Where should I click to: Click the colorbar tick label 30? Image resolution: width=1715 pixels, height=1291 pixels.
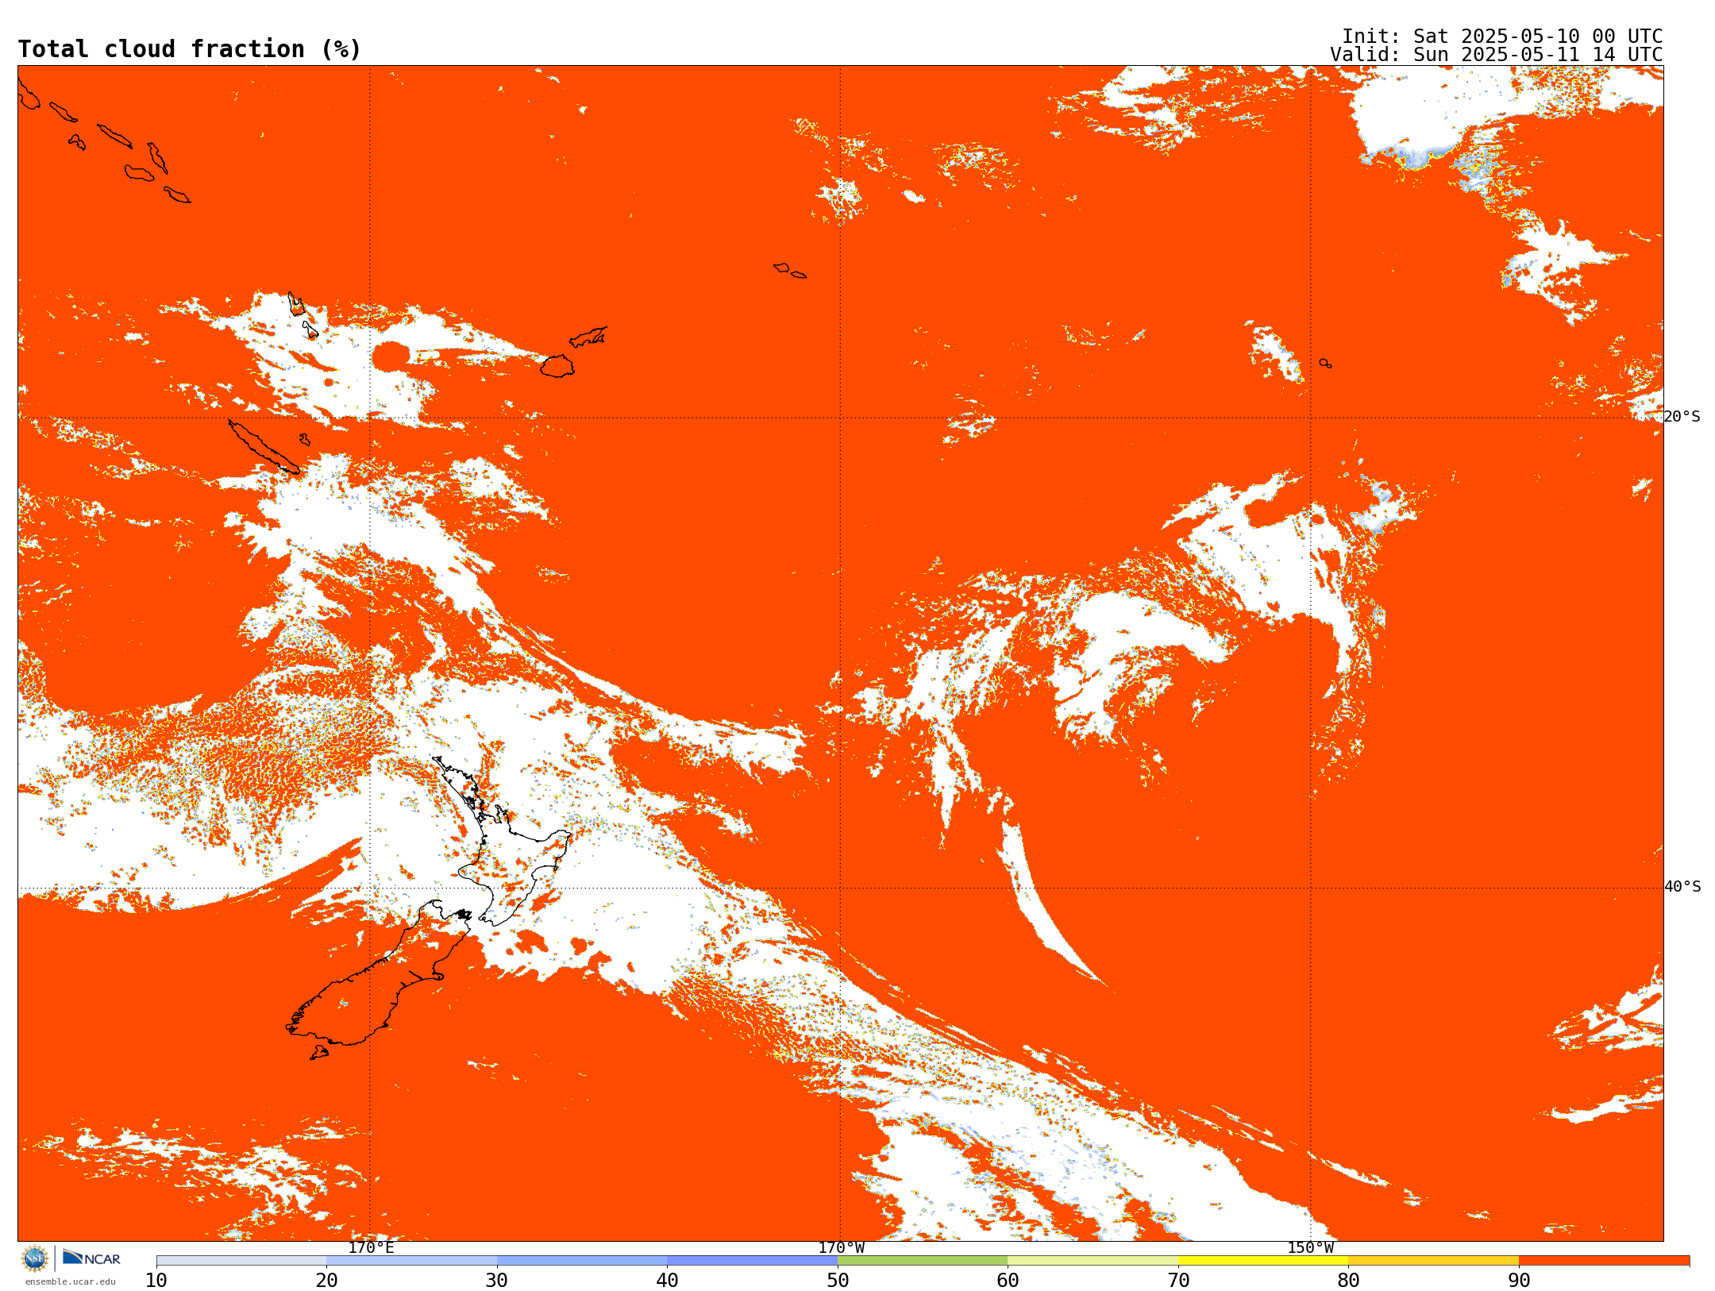(497, 1281)
